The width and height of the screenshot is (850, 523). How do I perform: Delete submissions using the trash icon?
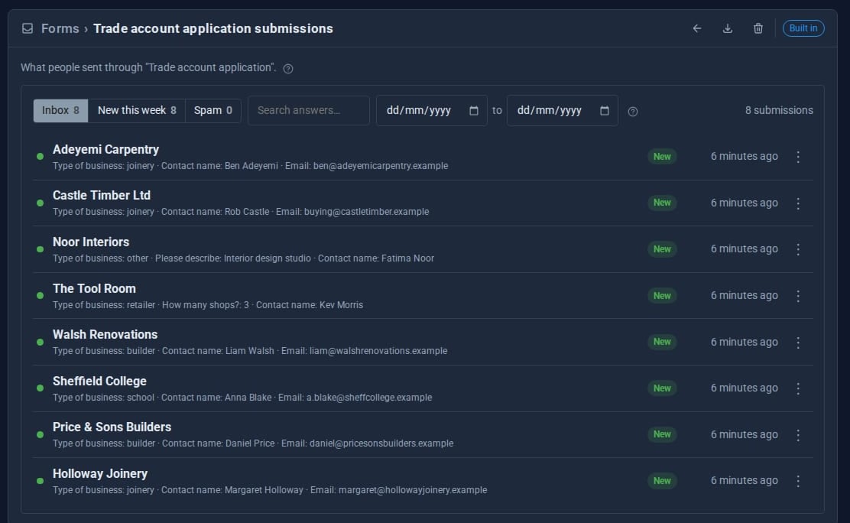(758, 28)
